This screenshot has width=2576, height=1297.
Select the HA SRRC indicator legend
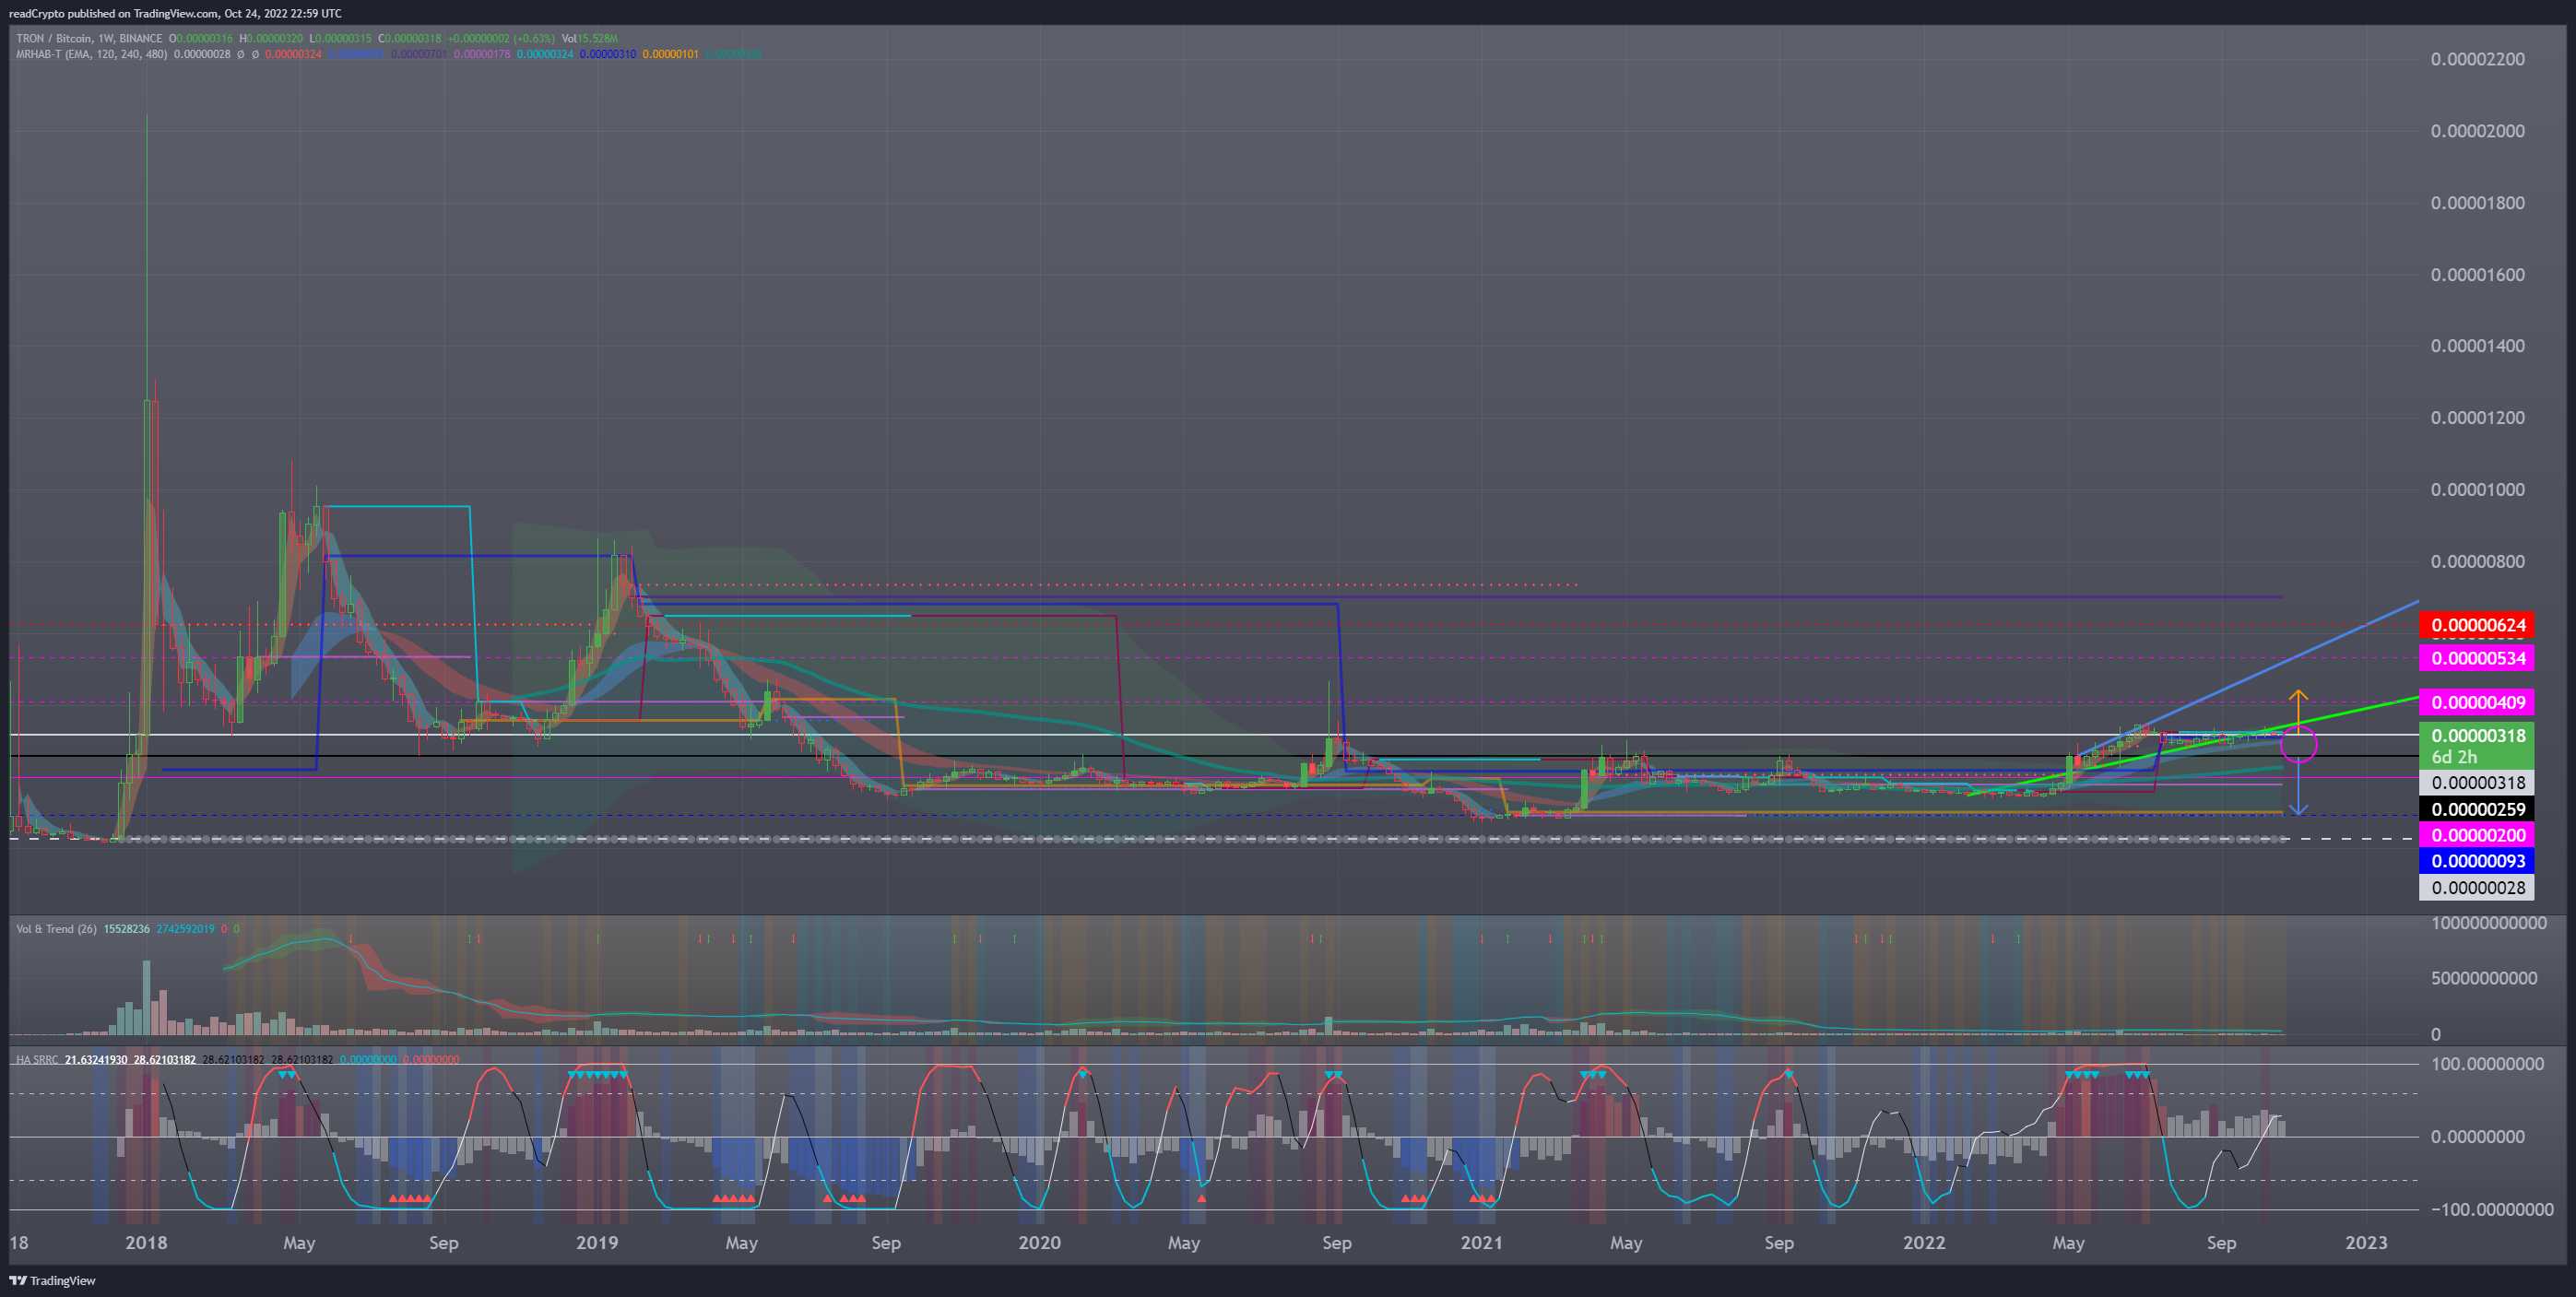click(37, 1059)
